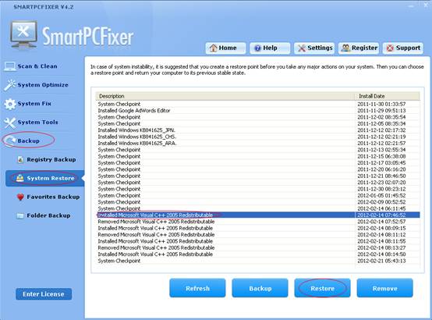The image size is (432, 320).
Task: Select Removed Visual C++ row at 08:11:12
Action: point(258,235)
